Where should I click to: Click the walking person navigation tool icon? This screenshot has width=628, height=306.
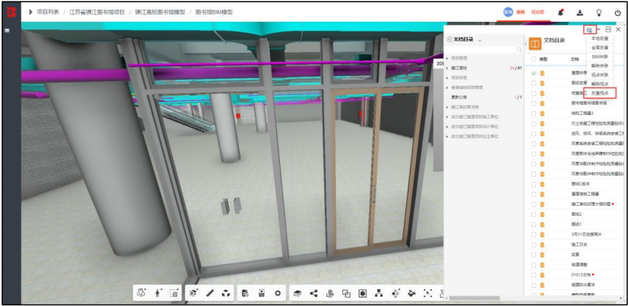pyautogui.click(x=157, y=293)
